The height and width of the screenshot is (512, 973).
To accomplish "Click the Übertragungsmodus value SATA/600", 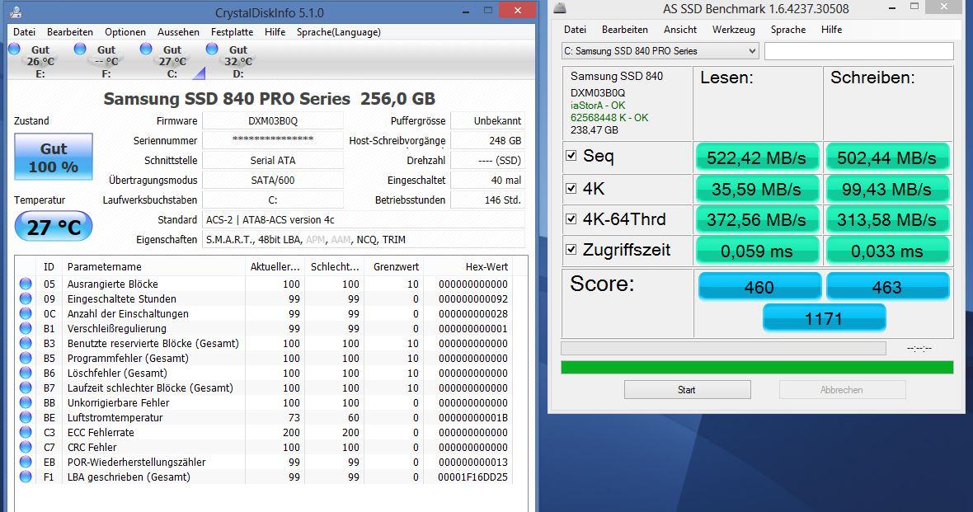I will click(x=273, y=180).
